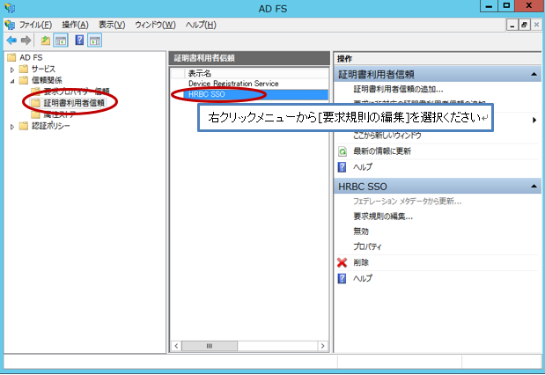Collapse the HRBC SSO actions section
The width and height of the screenshot is (545, 375).
pyautogui.click(x=534, y=187)
